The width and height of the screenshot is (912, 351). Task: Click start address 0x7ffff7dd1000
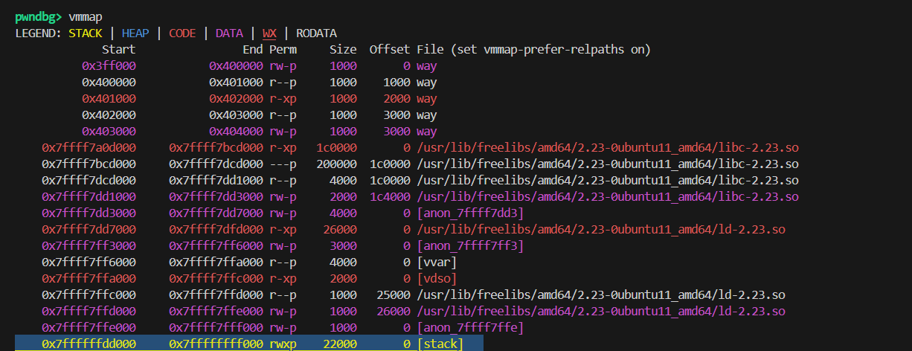point(89,196)
